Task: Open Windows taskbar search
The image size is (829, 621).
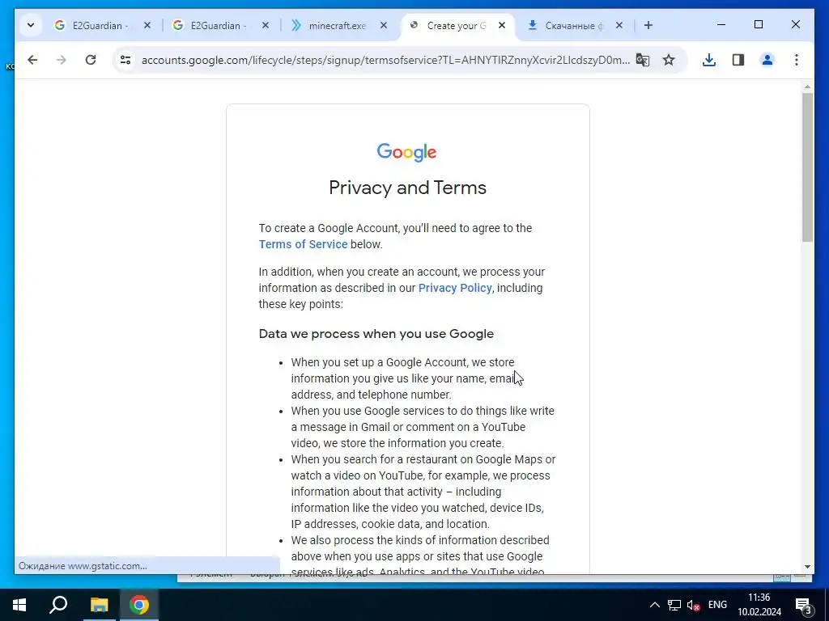Action: pos(58,605)
